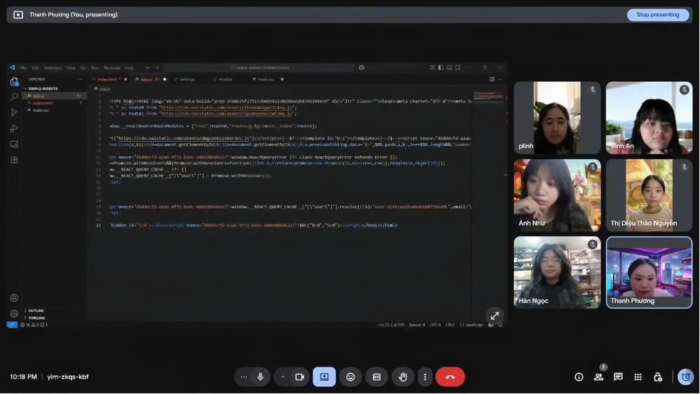Open meeting details info icon
Viewport: 700px width, 394px height.
point(579,376)
